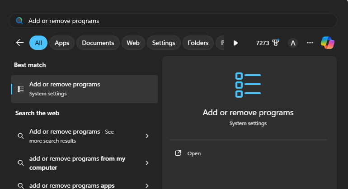Expand 'add or remove programs apps' chevron
The width and height of the screenshot is (348, 189).
[147, 185]
